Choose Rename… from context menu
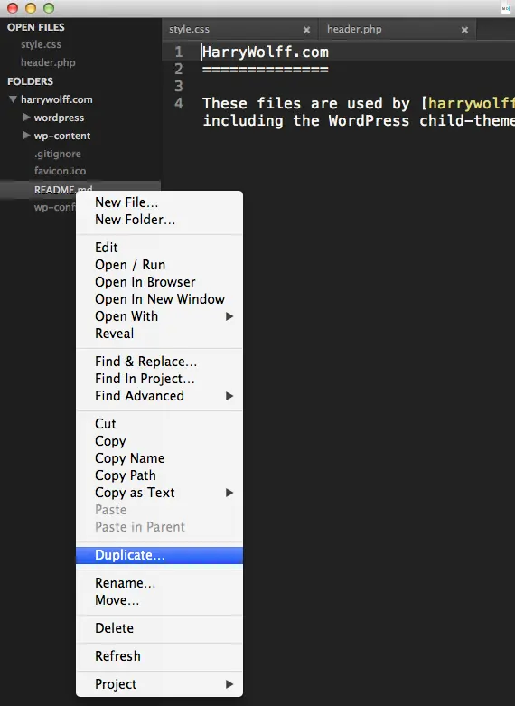The height and width of the screenshot is (706, 515). click(x=159, y=583)
